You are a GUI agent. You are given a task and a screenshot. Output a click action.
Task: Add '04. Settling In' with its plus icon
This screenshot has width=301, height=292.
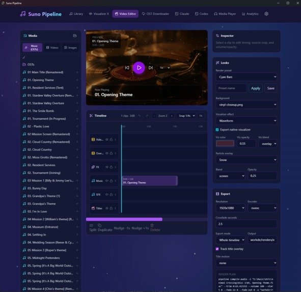pos(77,234)
